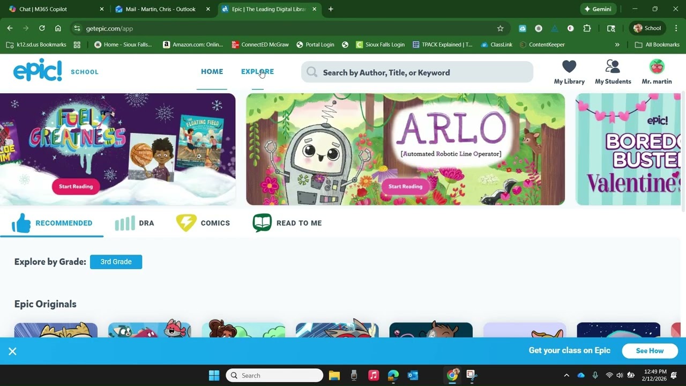Image resolution: width=686 pixels, height=386 pixels.
Task: Open TPACK Explained bookmark
Action: click(442, 44)
